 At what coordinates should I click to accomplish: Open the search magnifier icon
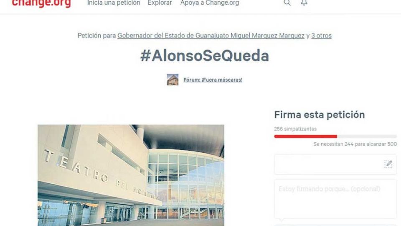pos(287,3)
